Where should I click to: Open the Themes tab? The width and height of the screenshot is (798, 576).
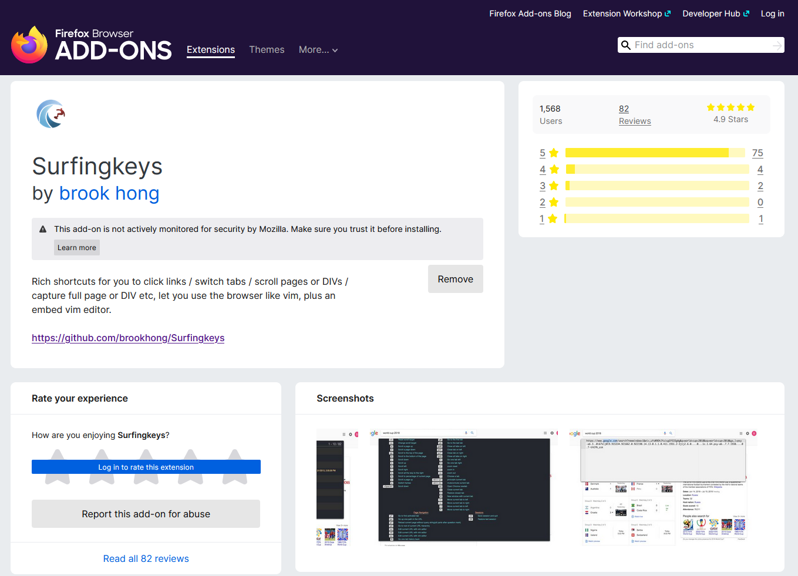coord(267,50)
